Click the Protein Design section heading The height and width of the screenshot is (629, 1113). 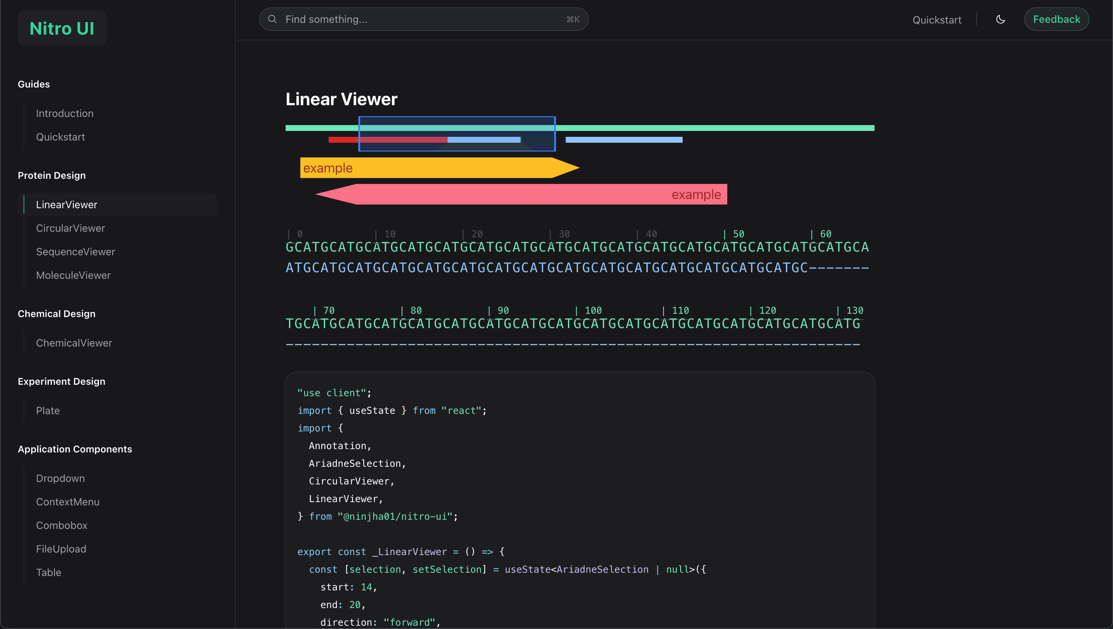[52, 175]
